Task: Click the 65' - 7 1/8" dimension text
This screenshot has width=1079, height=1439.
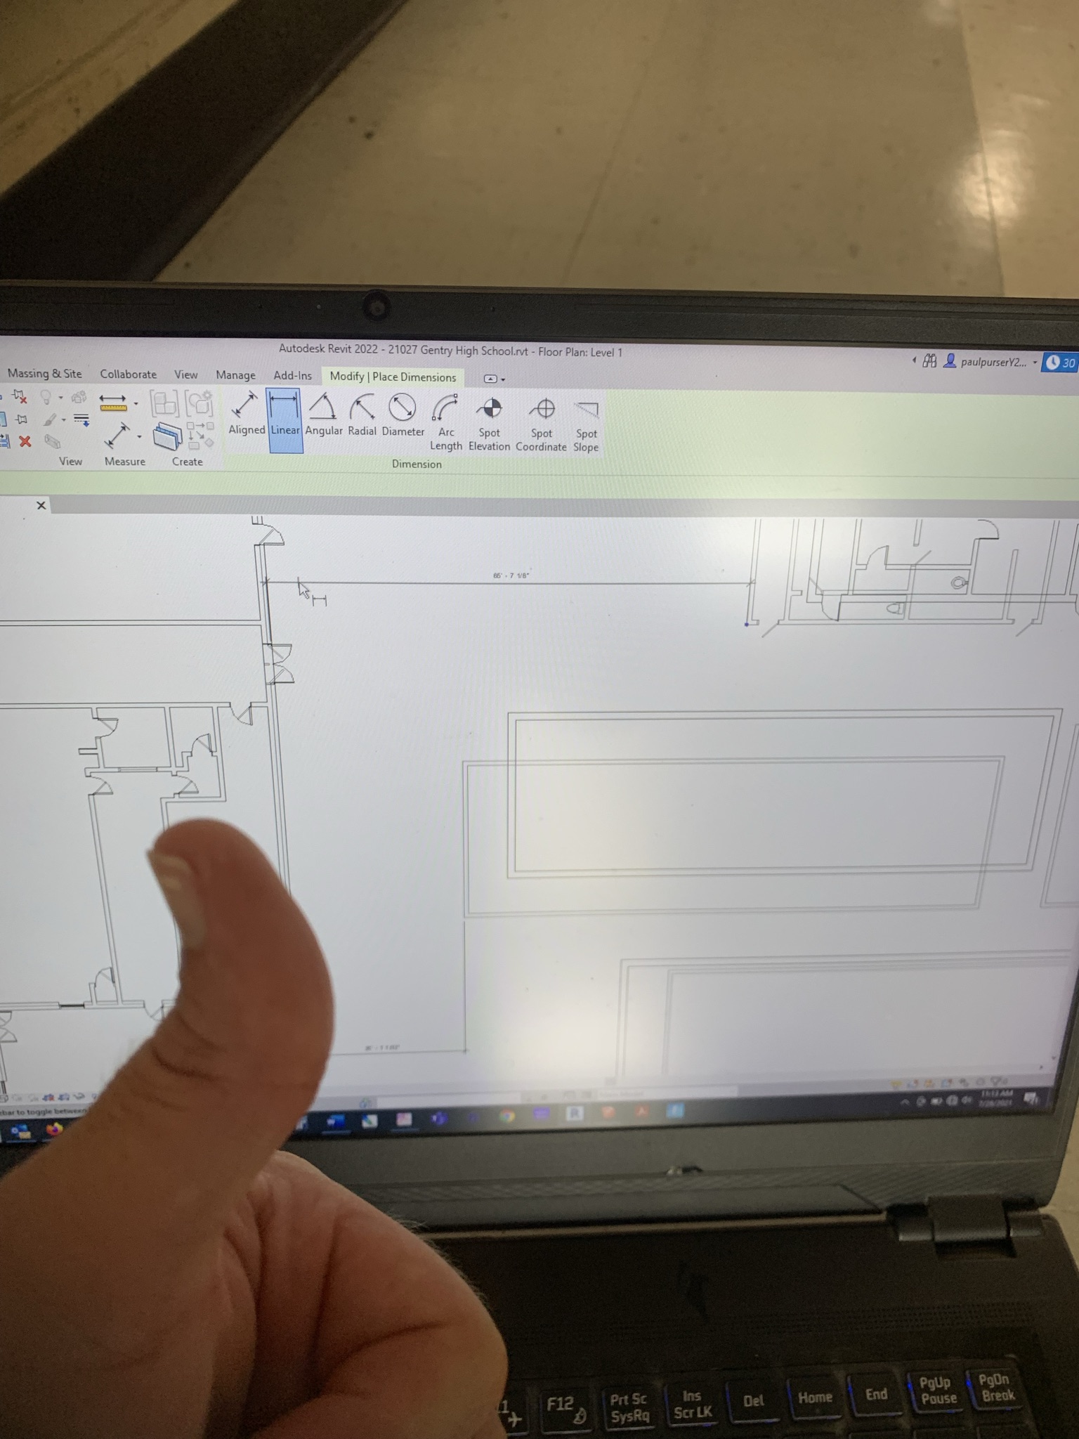Action: pos(511,575)
